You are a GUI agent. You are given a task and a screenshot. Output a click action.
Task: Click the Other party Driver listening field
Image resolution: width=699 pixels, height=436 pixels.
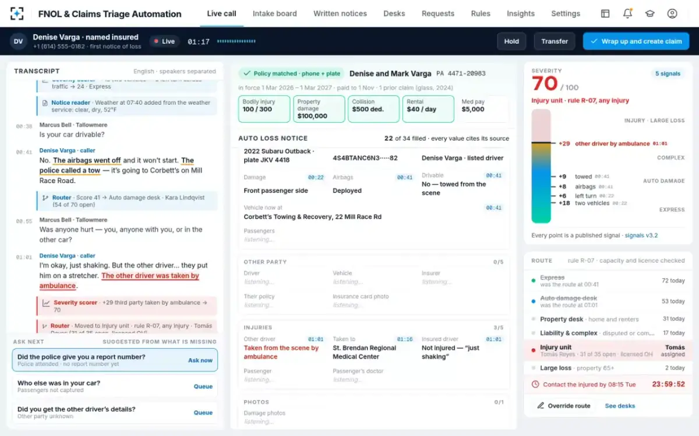pos(260,283)
